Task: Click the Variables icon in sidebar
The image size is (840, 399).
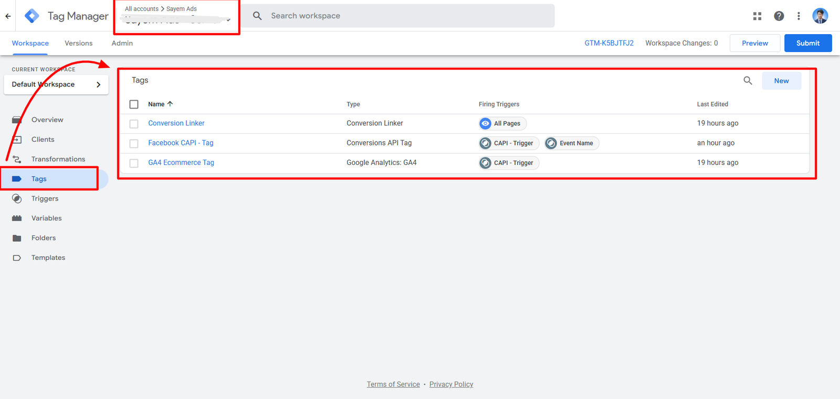Action: pos(17,218)
